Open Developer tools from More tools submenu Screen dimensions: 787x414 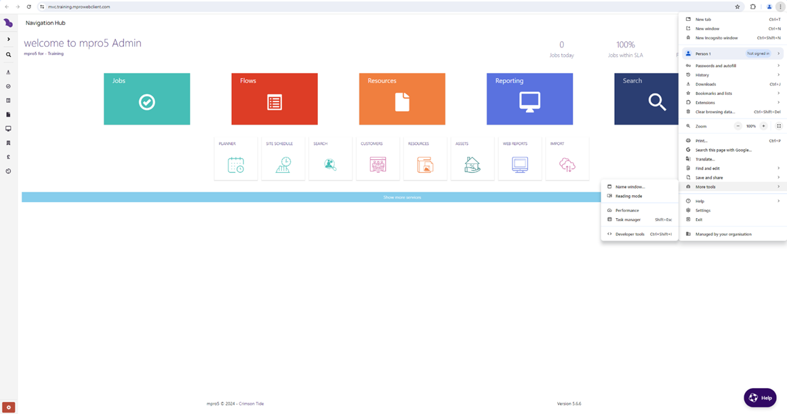[x=640, y=234]
